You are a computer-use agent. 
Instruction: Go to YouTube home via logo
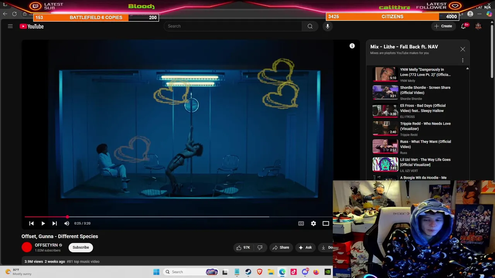click(32, 26)
